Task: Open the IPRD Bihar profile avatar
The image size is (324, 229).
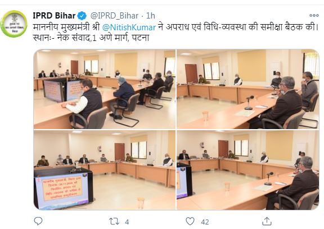Action: [x=14, y=24]
